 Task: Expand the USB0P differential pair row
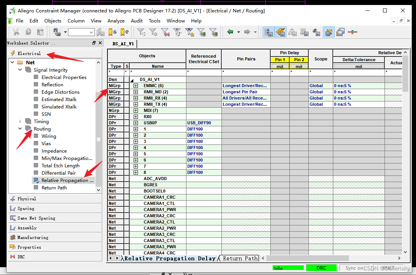[136, 123]
